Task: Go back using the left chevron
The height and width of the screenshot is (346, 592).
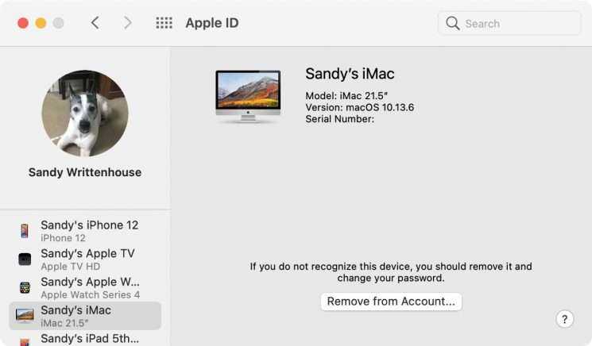Action: [95, 23]
